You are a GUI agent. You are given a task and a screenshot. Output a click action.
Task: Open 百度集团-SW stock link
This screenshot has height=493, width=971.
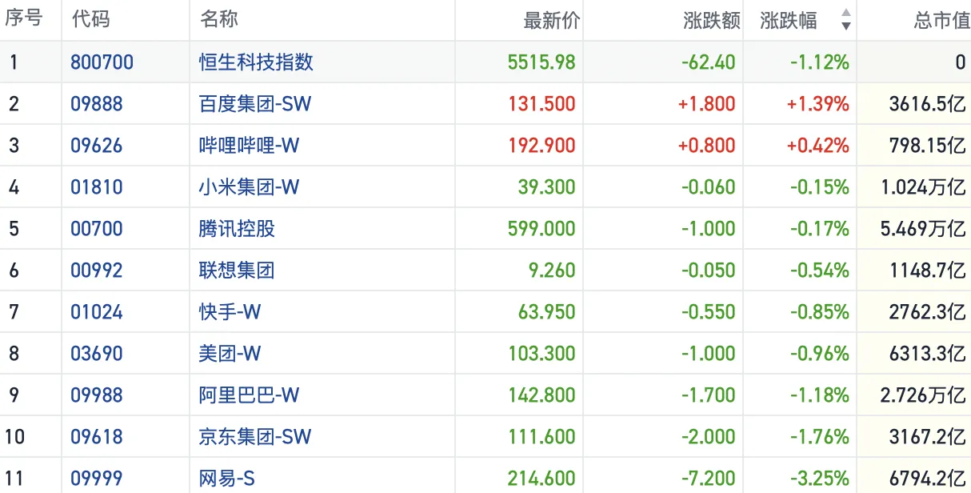click(x=254, y=103)
